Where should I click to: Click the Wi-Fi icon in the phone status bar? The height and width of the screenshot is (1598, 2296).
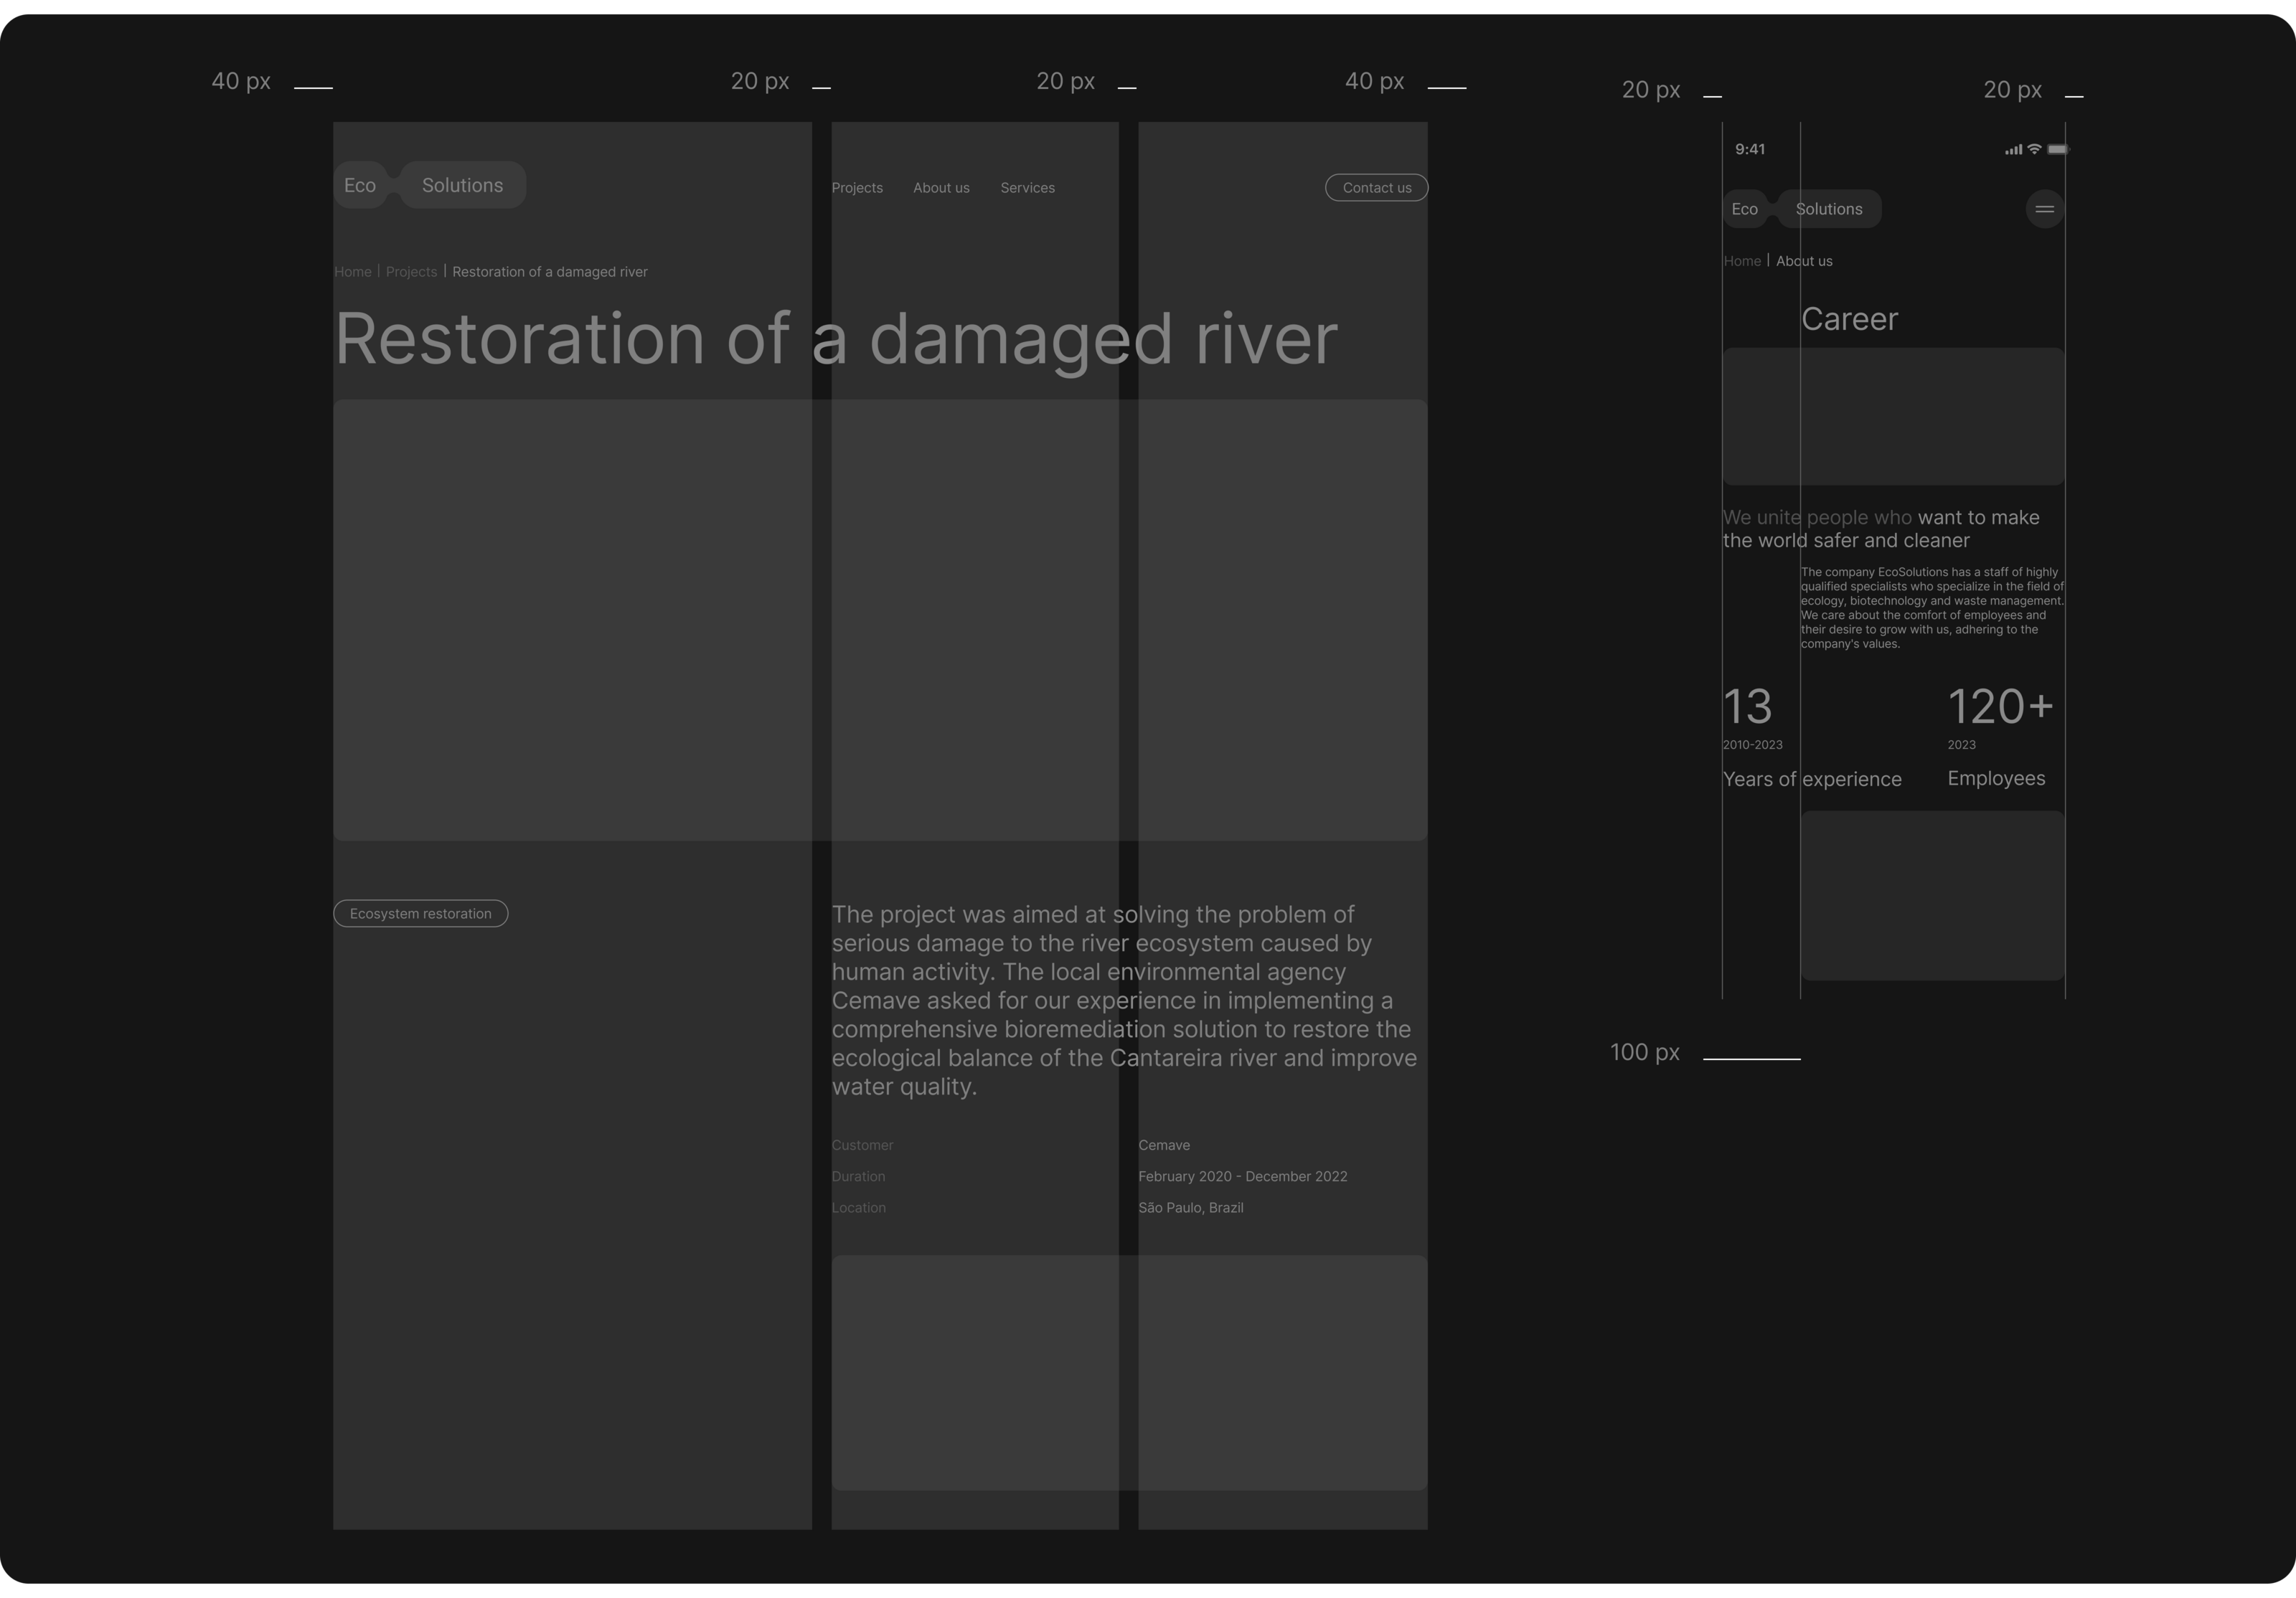click(x=2034, y=149)
